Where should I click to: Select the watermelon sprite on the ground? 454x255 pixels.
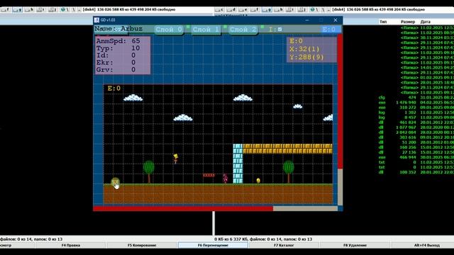point(115,182)
